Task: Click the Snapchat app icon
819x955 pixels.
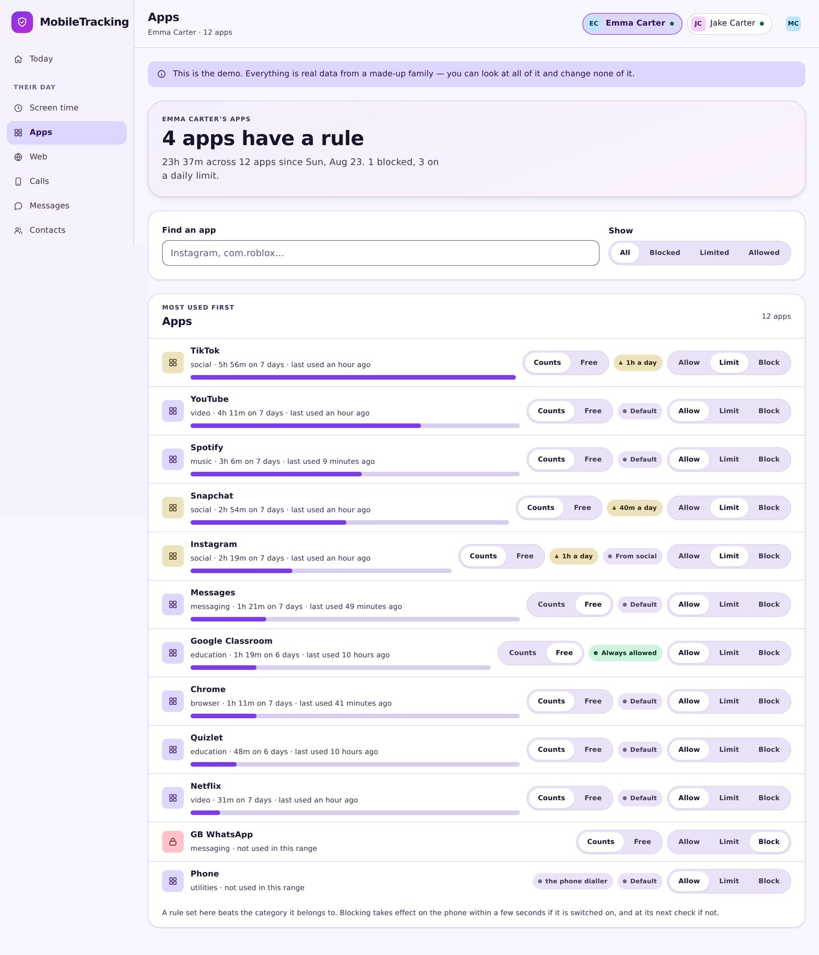Action: [x=173, y=508]
